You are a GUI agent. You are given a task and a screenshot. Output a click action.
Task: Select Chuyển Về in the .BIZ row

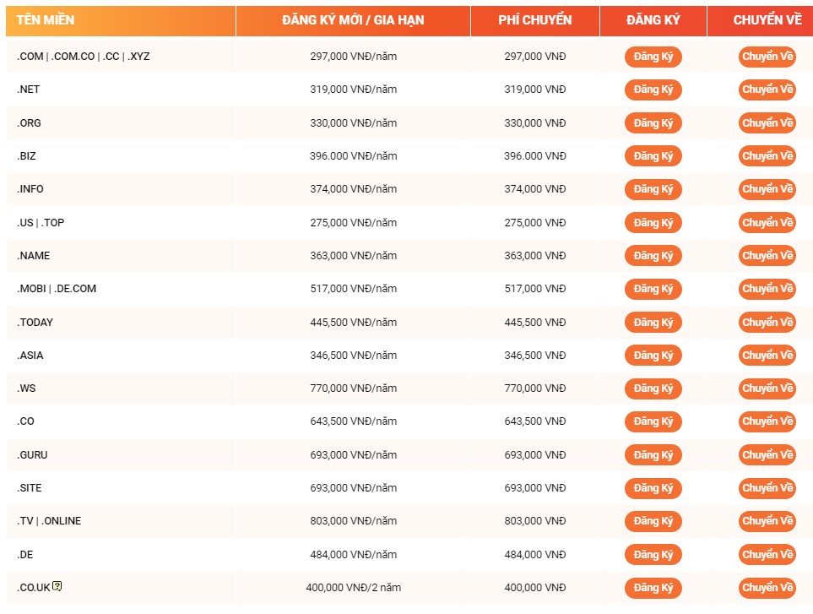click(767, 156)
